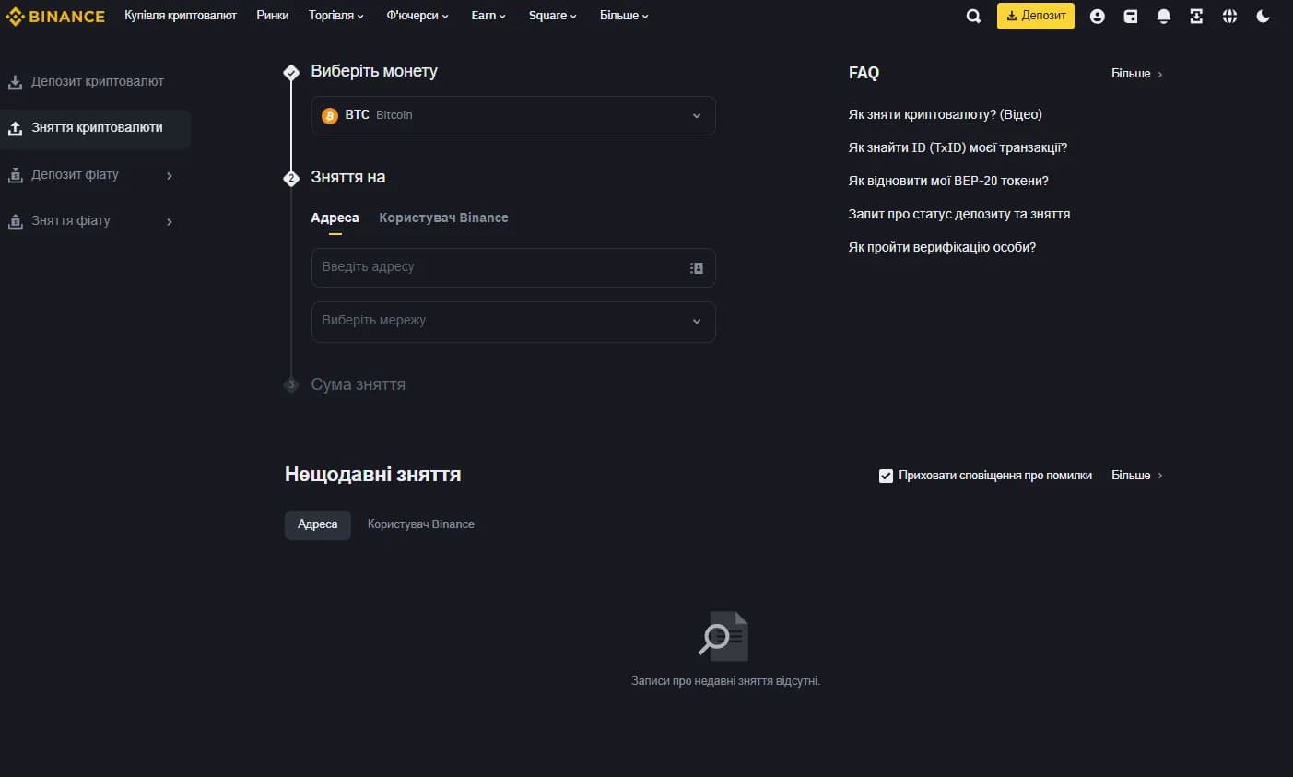The height and width of the screenshot is (777, 1293).
Task: Open Купівля криптовалют menu item
Action: click(181, 16)
